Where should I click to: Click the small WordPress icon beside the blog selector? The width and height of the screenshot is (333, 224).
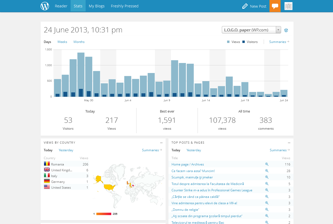[x=286, y=30]
